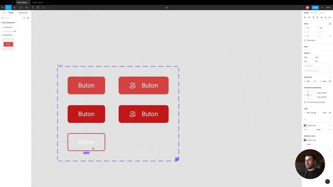Click the stroke primary color swatch
The width and height of the screenshot is (333, 187).
click(305, 126)
